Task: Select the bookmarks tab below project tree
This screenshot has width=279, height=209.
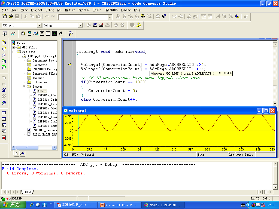Action: pyautogui.click(x=22, y=153)
